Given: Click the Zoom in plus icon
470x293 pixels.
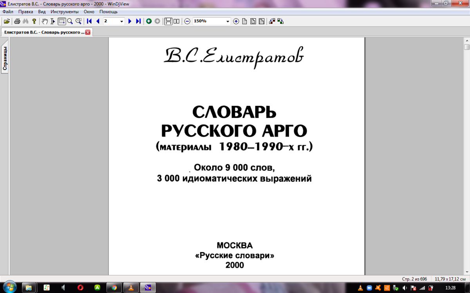Looking at the screenshot, I should click(236, 21).
